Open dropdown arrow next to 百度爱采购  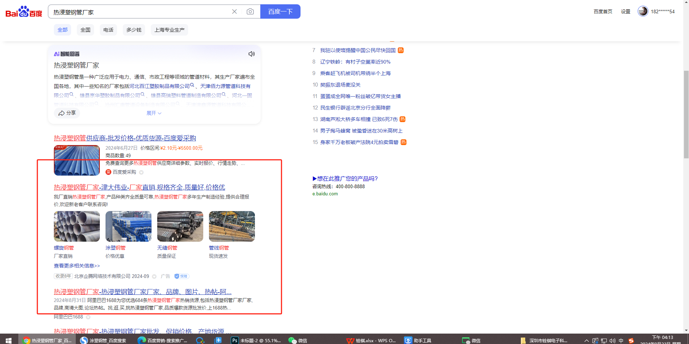141,172
